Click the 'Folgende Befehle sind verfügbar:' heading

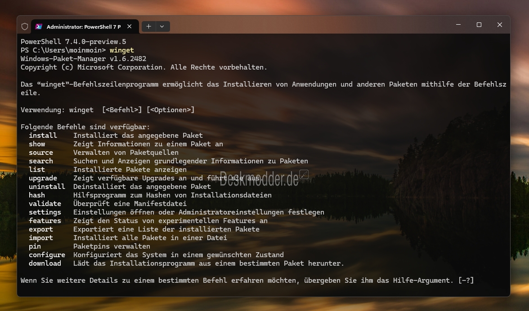pos(85,127)
